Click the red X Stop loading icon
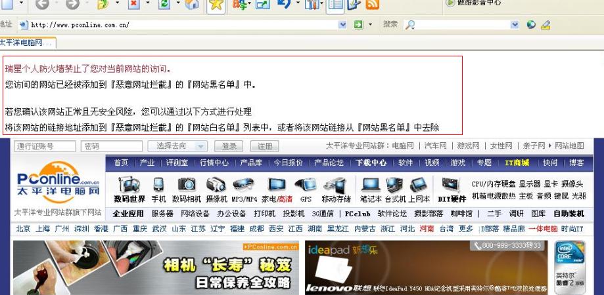 (133, 4)
